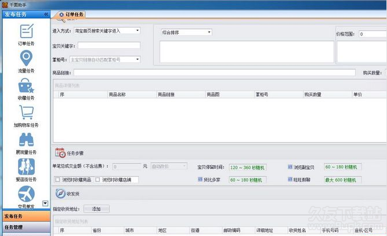387x236 pixels.
Task: Select the 发布任务 bottom panel tab
Action: coord(27,216)
